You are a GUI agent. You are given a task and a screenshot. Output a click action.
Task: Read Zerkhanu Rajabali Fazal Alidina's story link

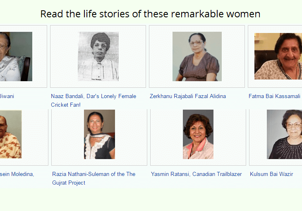[x=188, y=96]
